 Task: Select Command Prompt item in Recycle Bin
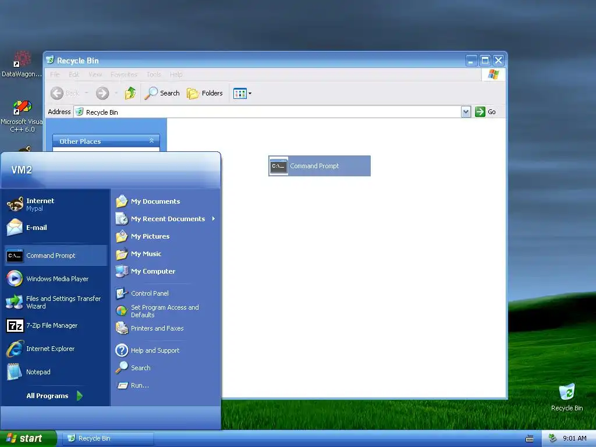tap(320, 166)
